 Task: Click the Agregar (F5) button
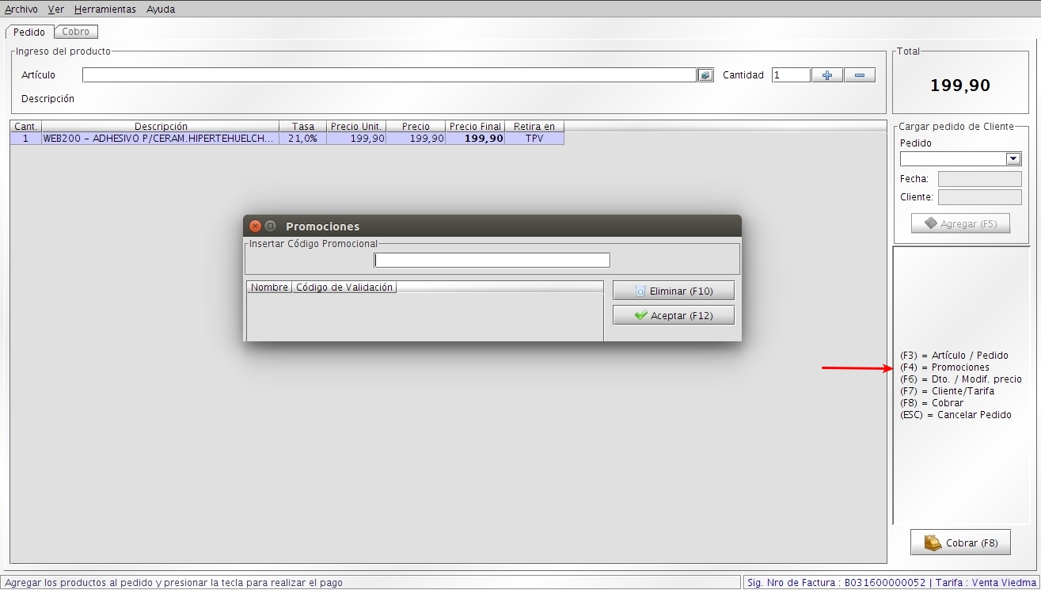click(x=961, y=223)
